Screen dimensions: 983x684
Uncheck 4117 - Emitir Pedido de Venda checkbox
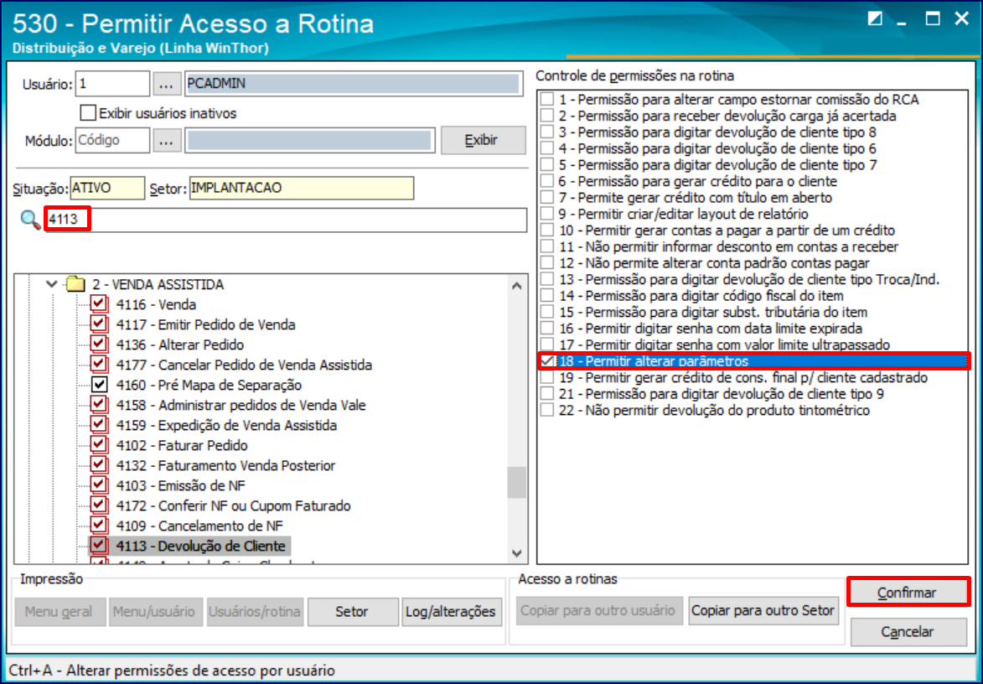pos(99,324)
